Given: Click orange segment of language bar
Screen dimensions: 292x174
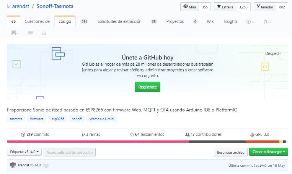Looking at the screenshot, I should [x=263, y=142].
